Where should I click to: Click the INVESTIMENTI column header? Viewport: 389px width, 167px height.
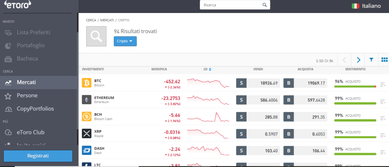(x=93, y=69)
